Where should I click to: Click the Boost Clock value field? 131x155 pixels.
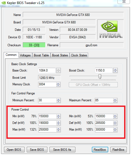pos(104,70)
